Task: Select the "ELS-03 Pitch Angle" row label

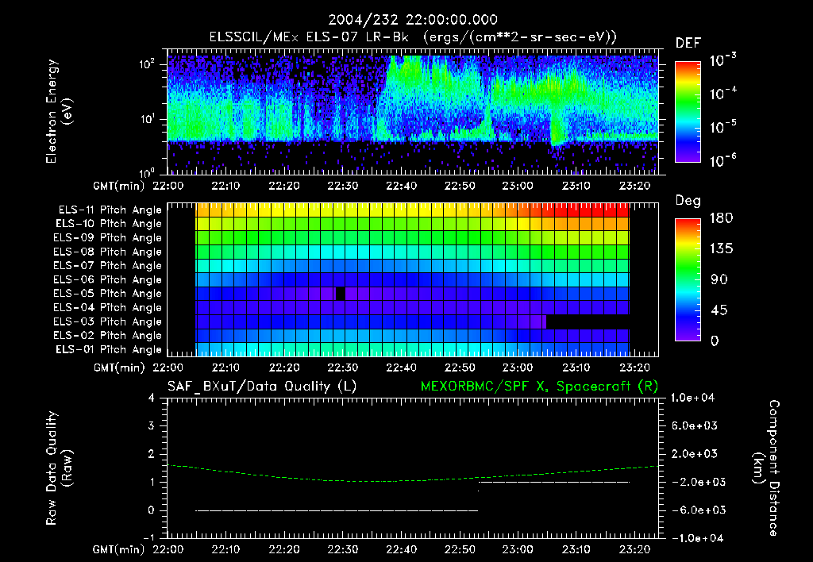Action: pyautogui.click(x=108, y=321)
